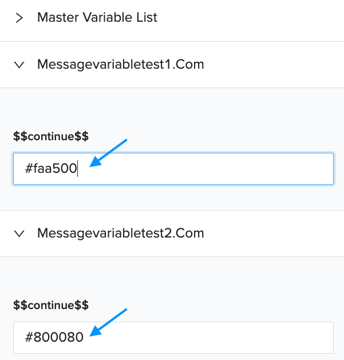Click blue arrow pointing at #faa500

click(x=109, y=152)
